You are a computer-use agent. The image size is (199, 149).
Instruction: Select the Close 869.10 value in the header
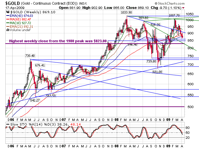click(x=137, y=8)
